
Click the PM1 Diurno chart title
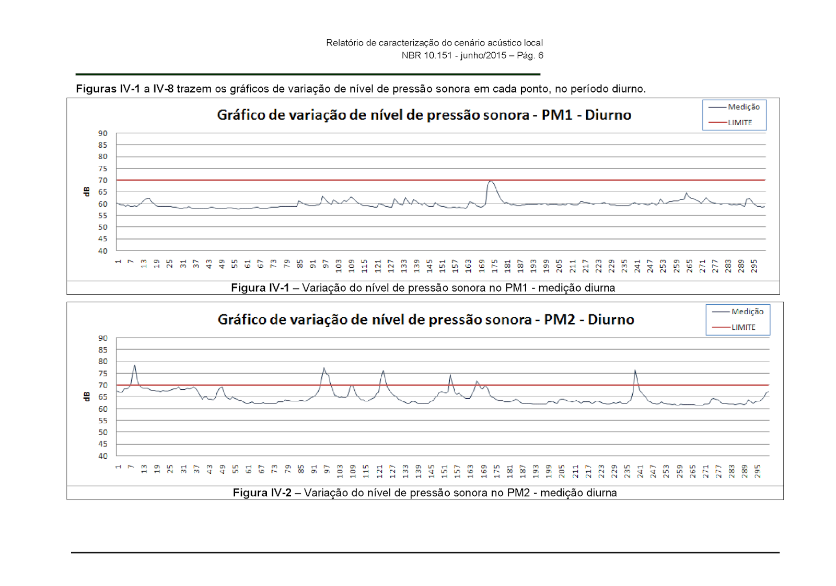click(x=424, y=115)
